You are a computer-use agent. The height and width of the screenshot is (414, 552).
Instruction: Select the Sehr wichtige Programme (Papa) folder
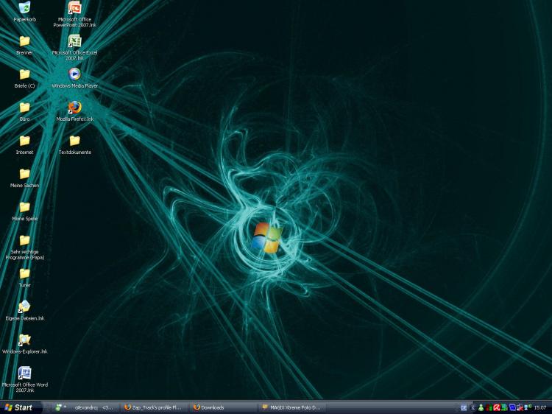click(24, 241)
